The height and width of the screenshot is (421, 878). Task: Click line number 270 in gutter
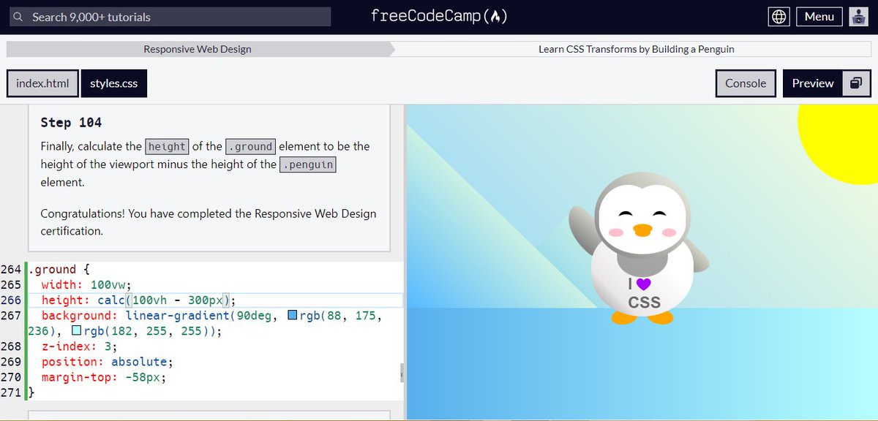pos(12,378)
